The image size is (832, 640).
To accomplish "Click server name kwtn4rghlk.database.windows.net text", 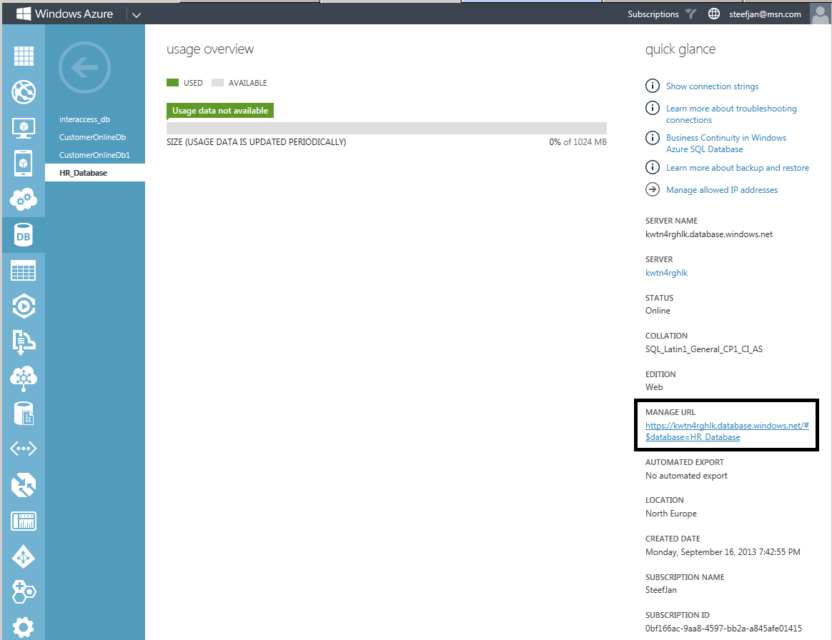I will (x=709, y=234).
